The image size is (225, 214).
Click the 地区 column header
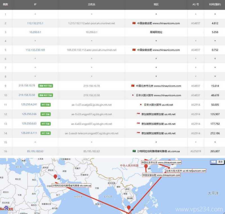(156, 4)
